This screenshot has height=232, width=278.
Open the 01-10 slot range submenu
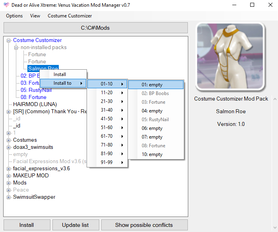107,84
